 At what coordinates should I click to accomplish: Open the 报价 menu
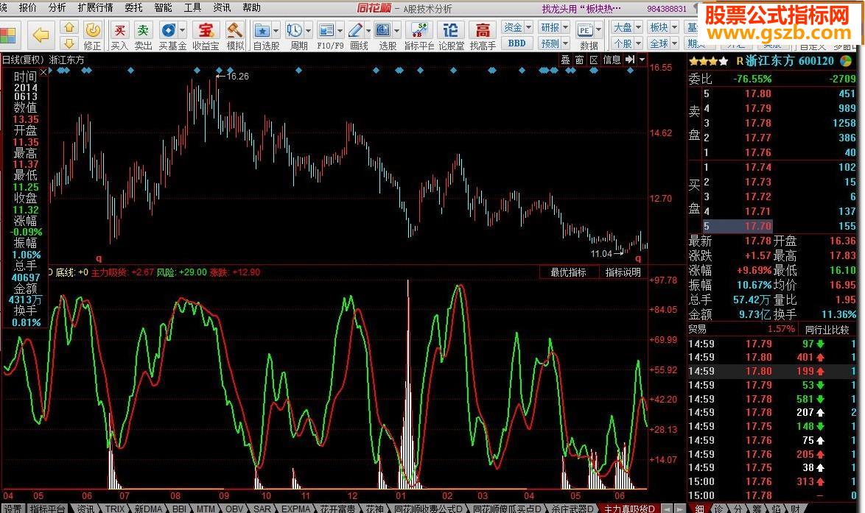pos(27,7)
